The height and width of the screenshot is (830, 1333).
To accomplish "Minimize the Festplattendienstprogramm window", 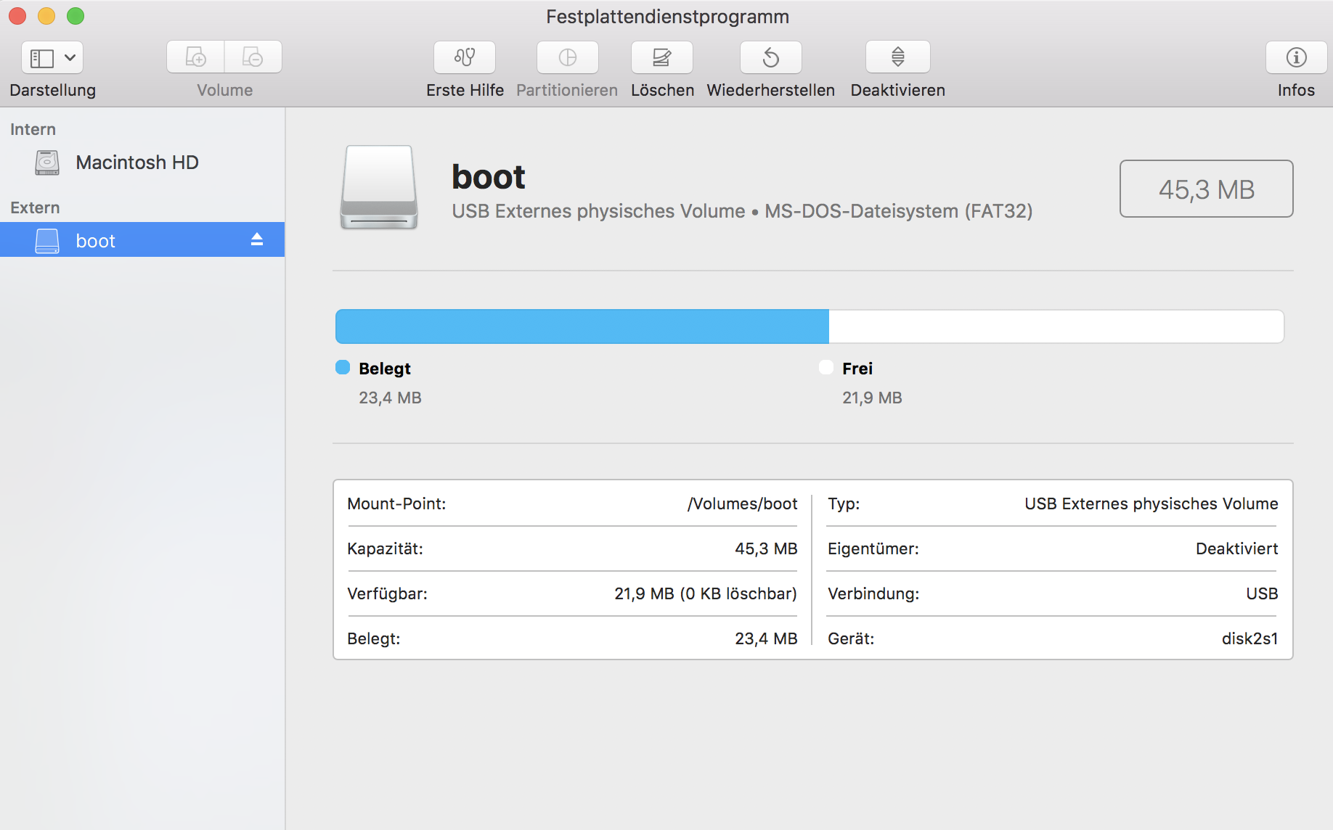I will point(46,16).
